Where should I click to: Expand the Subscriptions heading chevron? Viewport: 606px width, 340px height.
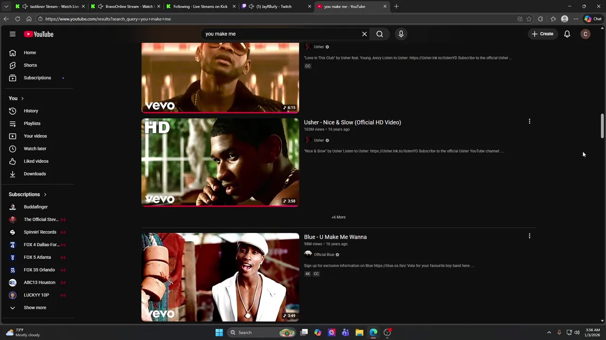tap(45, 195)
